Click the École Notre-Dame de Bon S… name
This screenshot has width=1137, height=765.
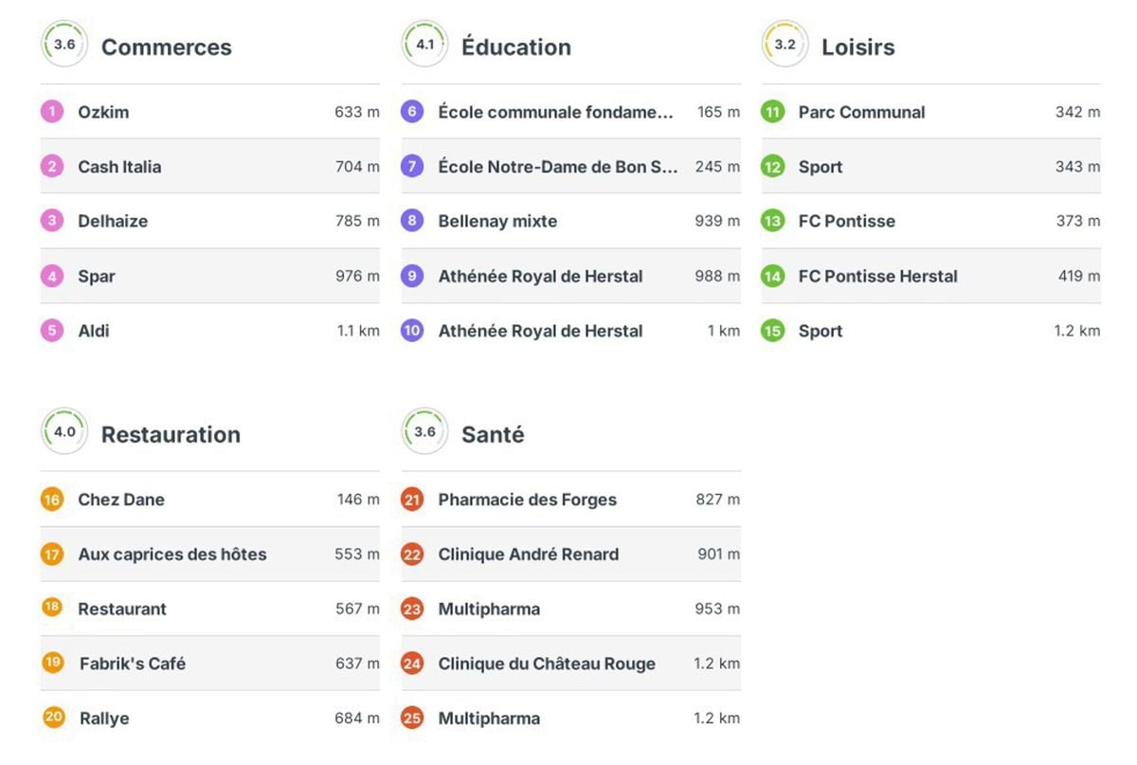(x=558, y=167)
